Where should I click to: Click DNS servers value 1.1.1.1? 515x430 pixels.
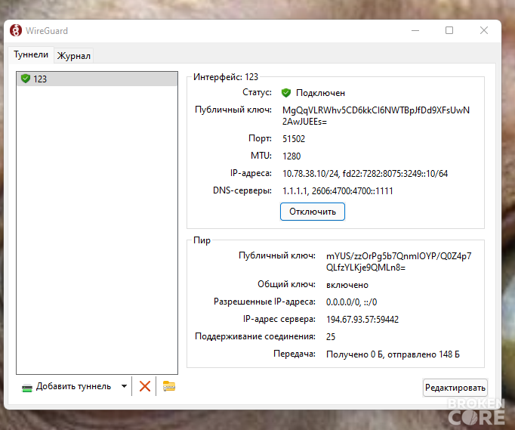pos(338,191)
